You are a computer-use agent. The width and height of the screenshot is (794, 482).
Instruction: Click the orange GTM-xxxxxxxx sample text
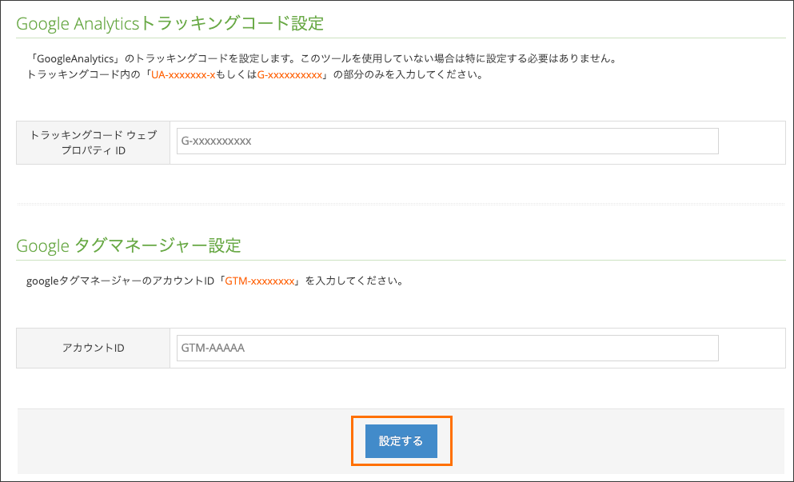pos(260,281)
